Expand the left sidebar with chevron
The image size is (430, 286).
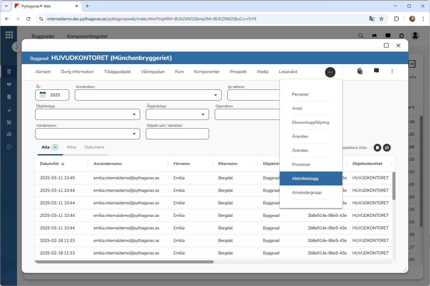17,47
